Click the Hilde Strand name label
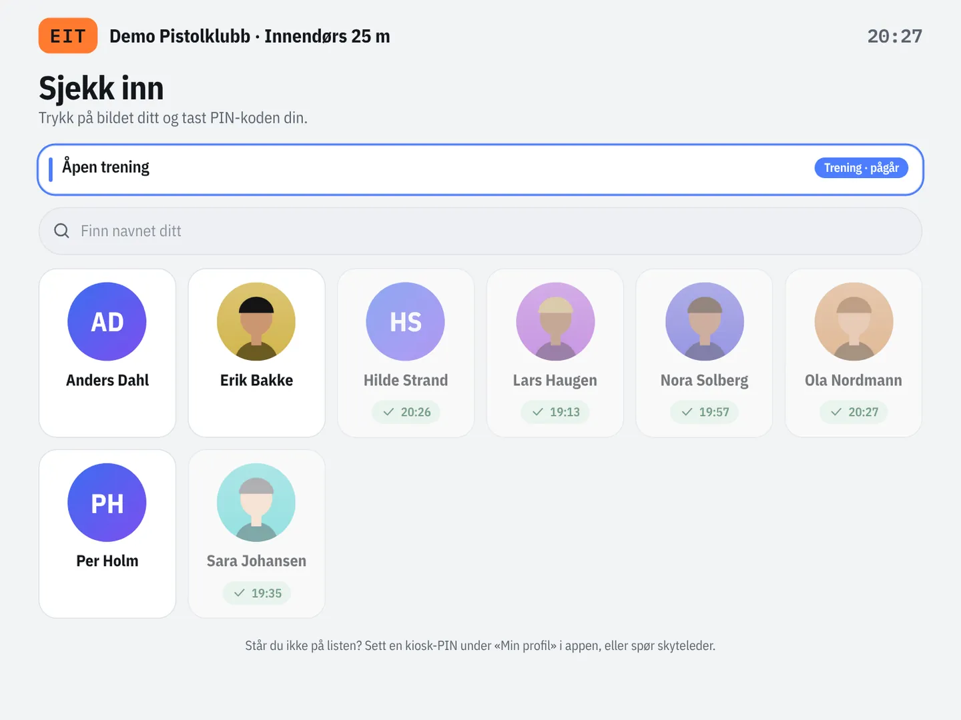 (x=406, y=381)
